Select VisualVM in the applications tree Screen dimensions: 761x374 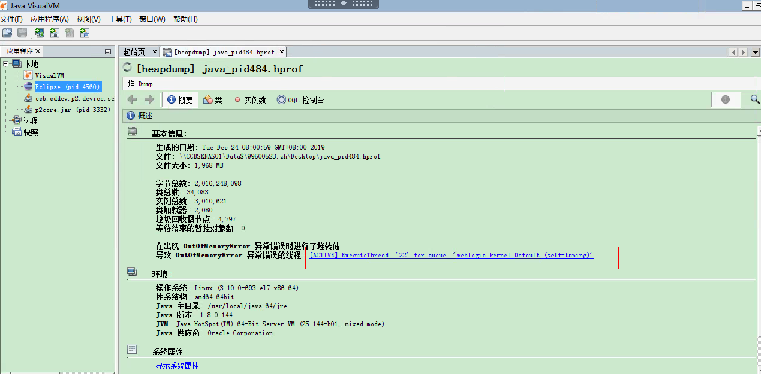pyautogui.click(x=49, y=75)
